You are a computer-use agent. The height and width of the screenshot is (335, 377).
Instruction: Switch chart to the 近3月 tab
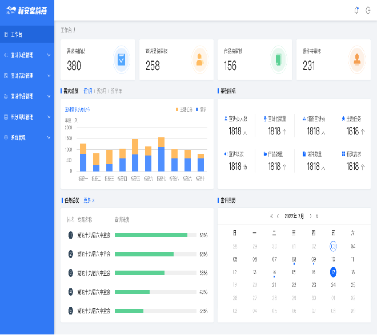pyautogui.click(x=101, y=91)
